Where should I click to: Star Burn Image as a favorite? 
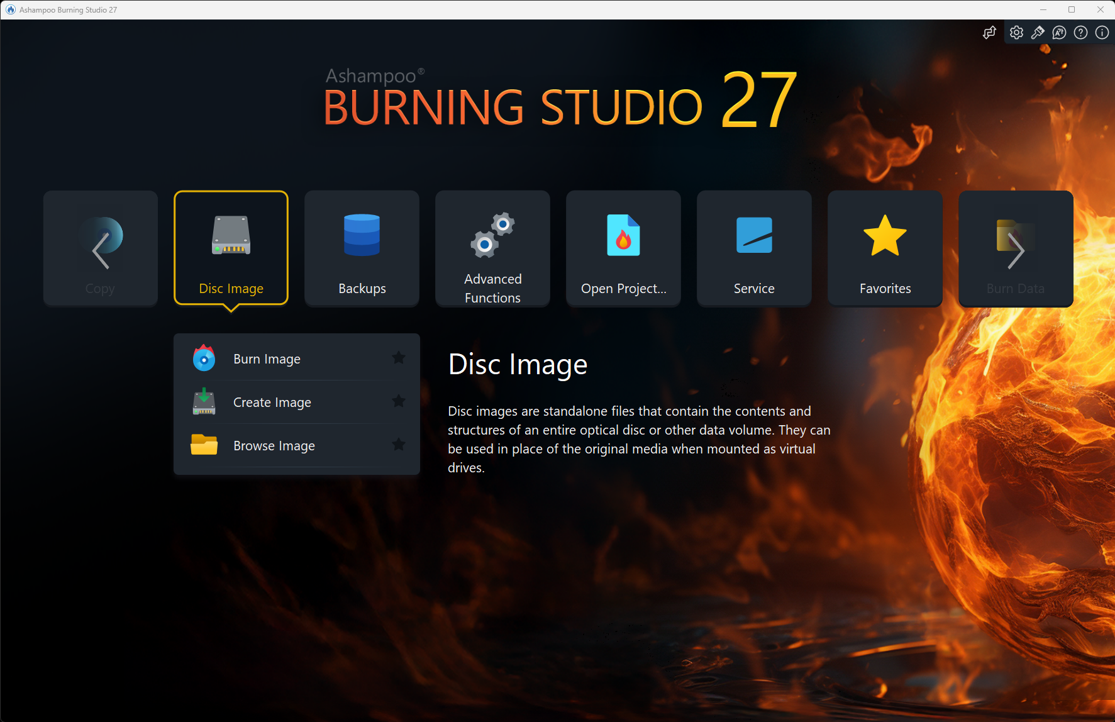pos(399,358)
